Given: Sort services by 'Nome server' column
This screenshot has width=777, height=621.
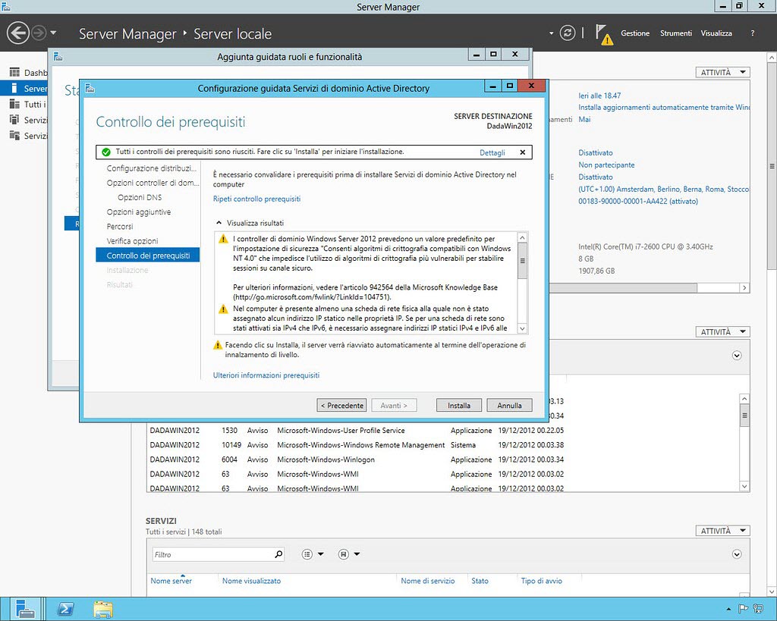Looking at the screenshot, I should coord(171,581).
